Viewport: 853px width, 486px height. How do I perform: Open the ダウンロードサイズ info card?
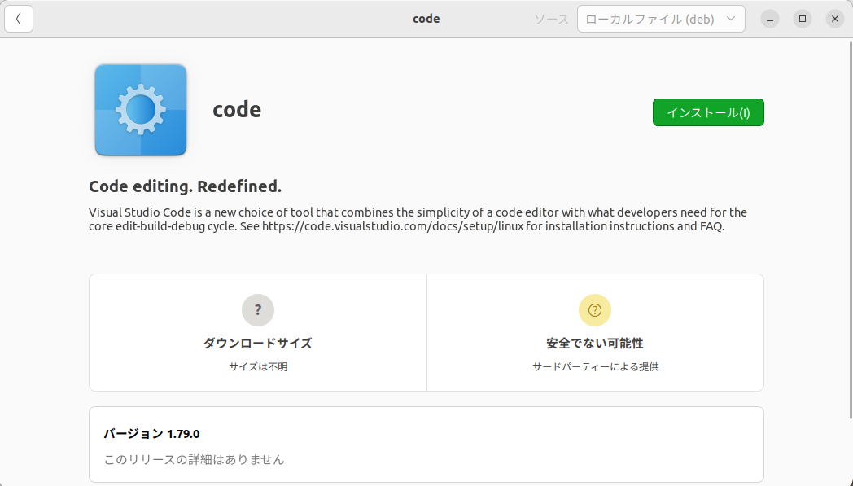[x=258, y=332]
